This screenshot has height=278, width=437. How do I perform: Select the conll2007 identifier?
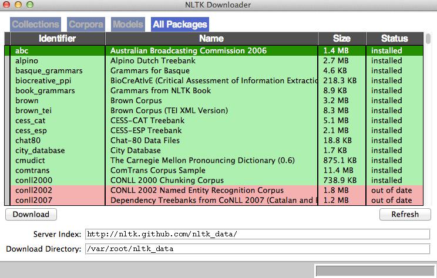[33, 201]
